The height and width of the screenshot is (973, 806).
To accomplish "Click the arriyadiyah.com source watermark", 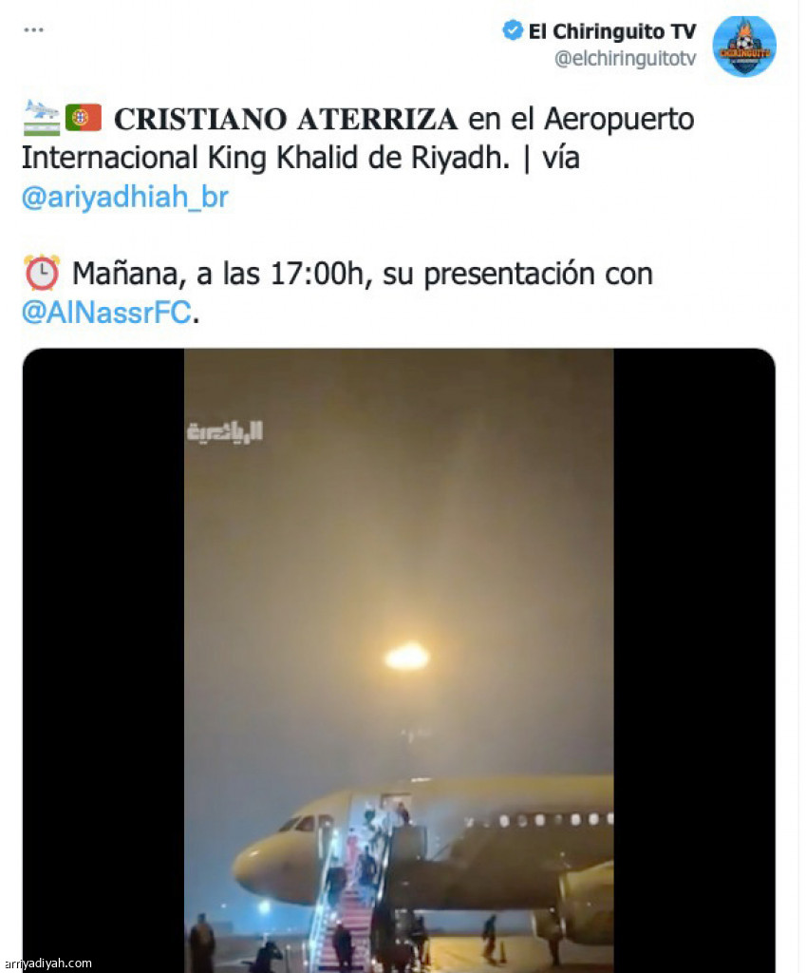I will (x=47, y=963).
